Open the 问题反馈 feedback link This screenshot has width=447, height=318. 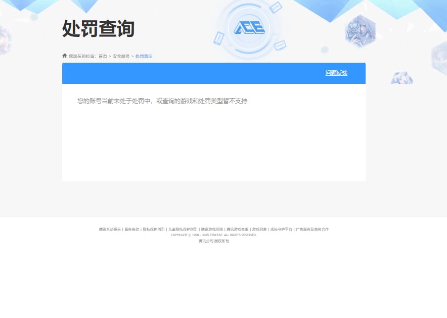pos(336,72)
